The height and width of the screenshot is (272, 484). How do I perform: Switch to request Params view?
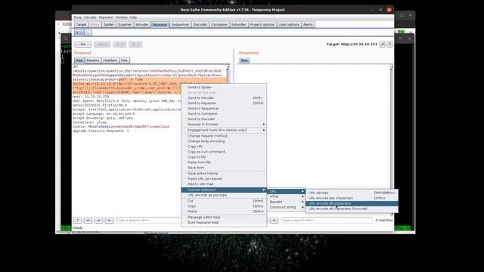point(92,60)
